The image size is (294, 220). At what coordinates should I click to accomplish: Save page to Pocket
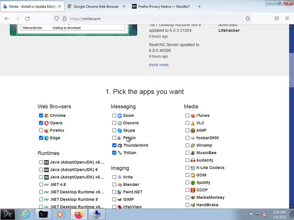tap(277, 18)
